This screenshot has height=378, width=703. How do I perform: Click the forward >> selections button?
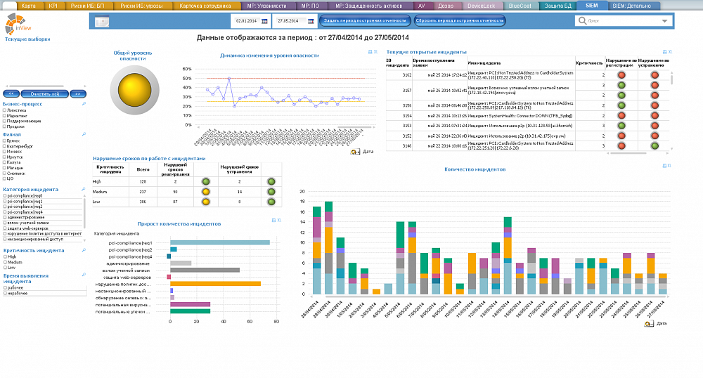[x=78, y=93]
